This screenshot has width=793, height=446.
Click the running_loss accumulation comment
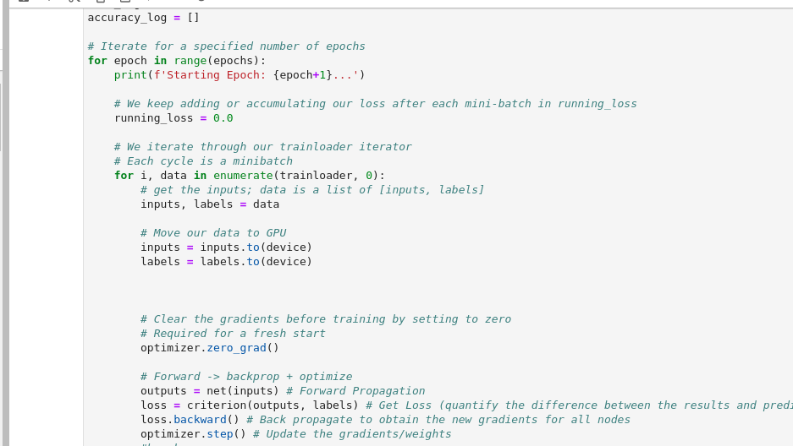tap(375, 104)
